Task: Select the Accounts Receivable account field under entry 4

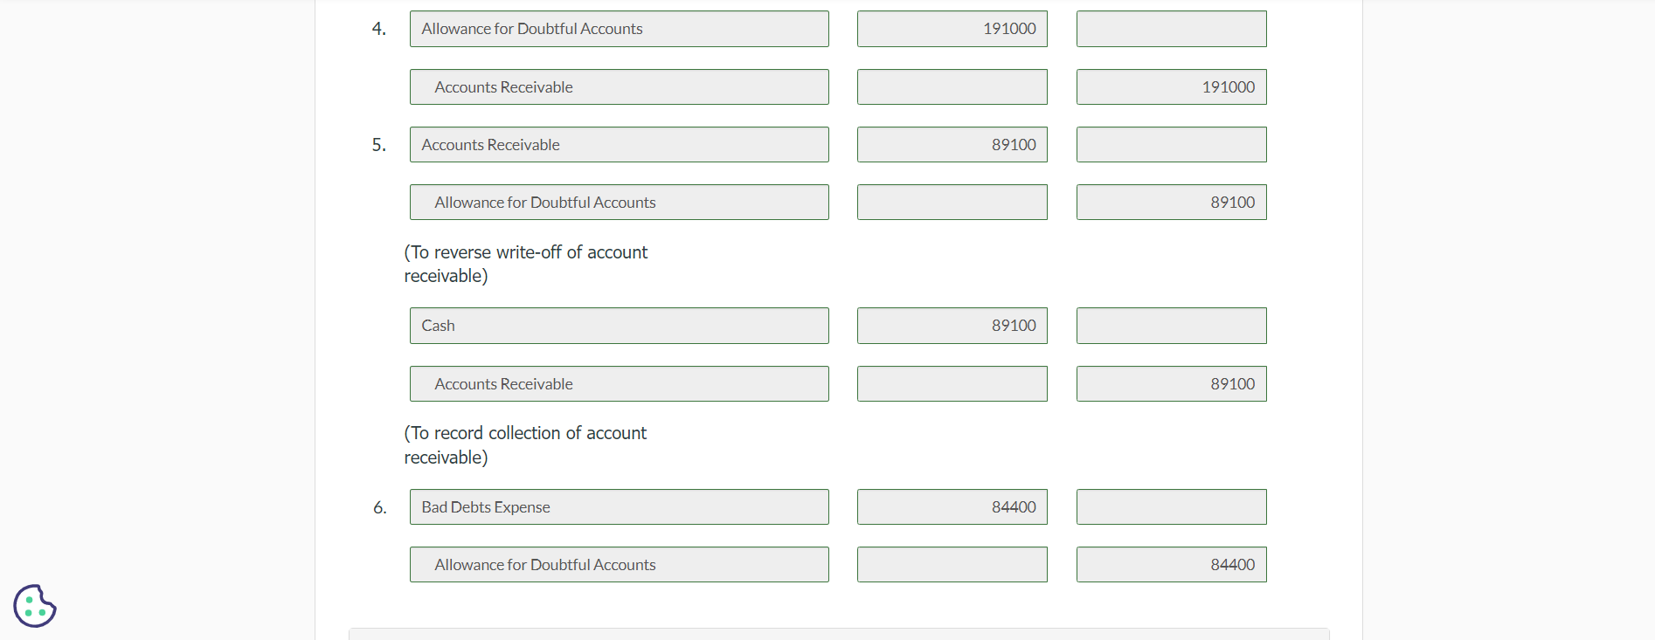Action: [619, 86]
